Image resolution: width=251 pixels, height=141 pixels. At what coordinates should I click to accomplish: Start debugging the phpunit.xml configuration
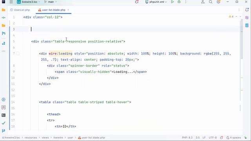[179, 2]
